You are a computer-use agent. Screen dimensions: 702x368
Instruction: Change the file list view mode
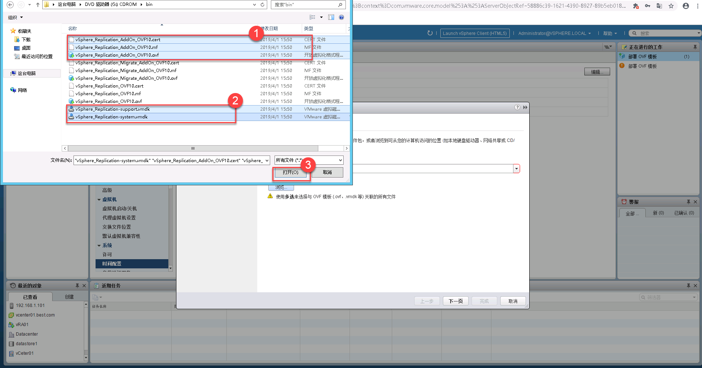pos(312,17)
